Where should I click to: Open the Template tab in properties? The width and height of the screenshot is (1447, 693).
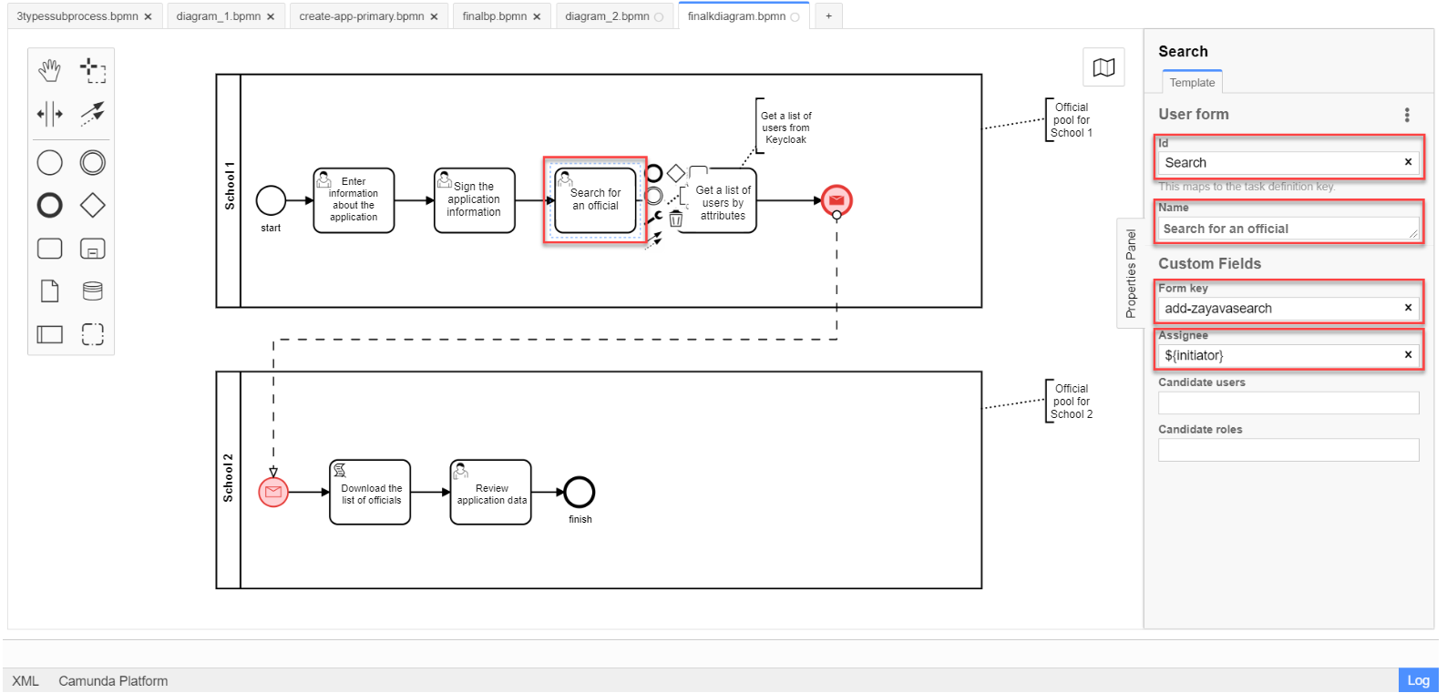pyautogui.click(x=1192, y=82)
